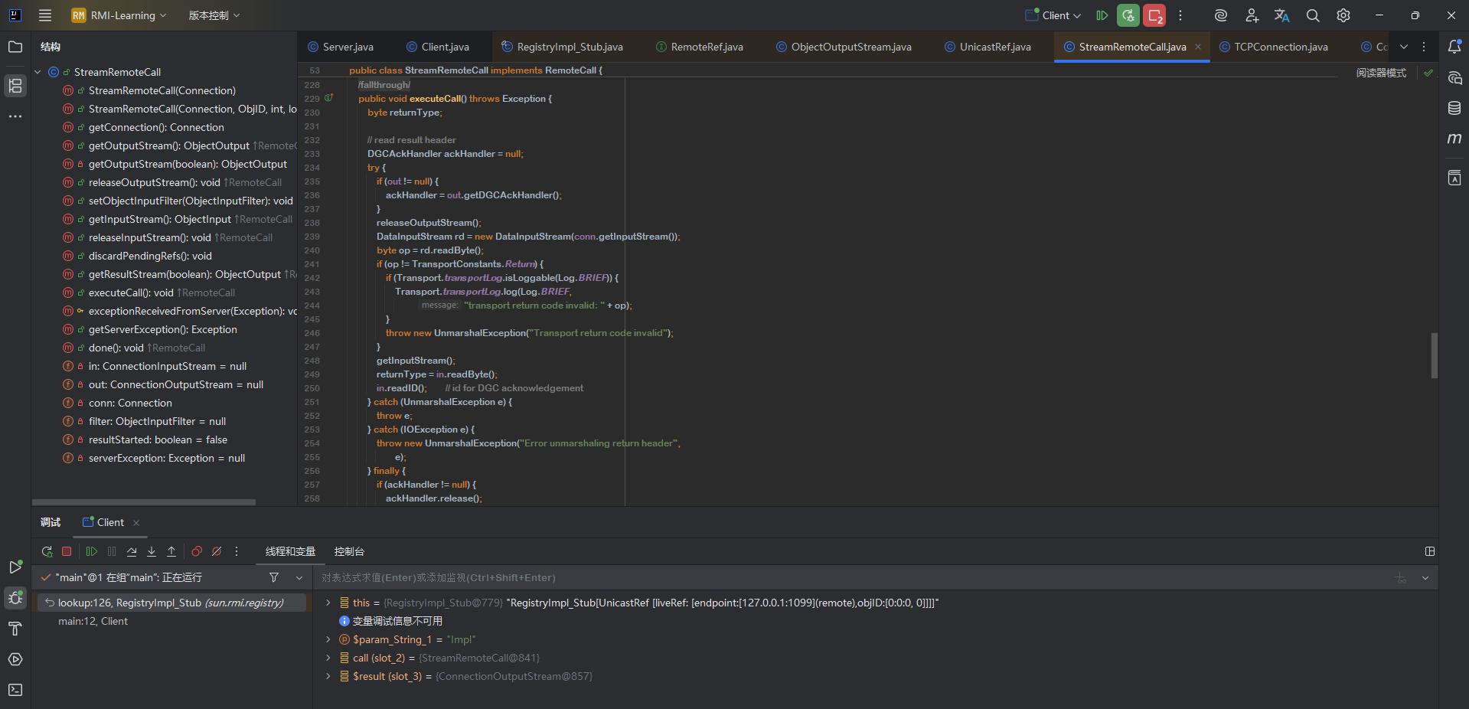Click the Step Out arrow icon
Image resolution: width=1469 pixels, height=709 pixels.
[x=171, y=551]
